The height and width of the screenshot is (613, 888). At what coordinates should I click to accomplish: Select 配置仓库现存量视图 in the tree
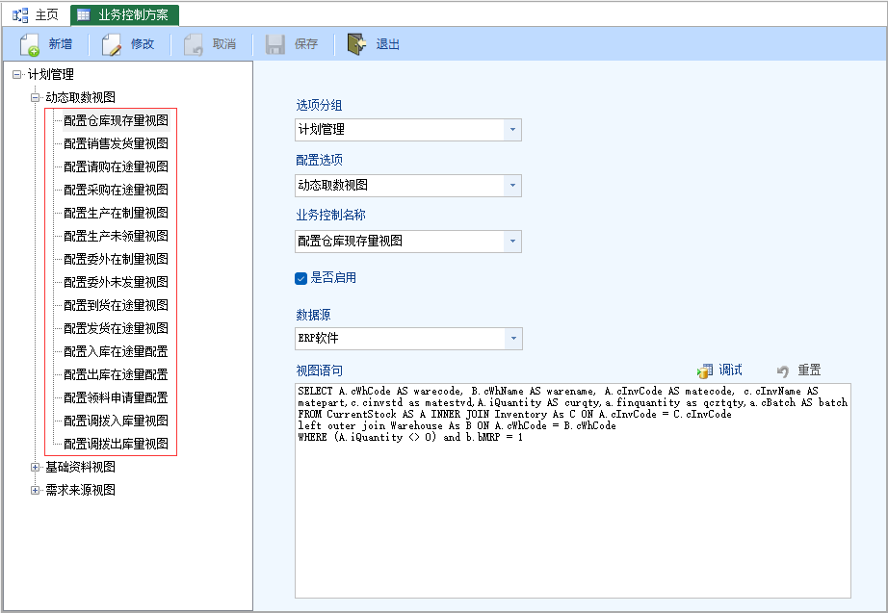[117, 120]
